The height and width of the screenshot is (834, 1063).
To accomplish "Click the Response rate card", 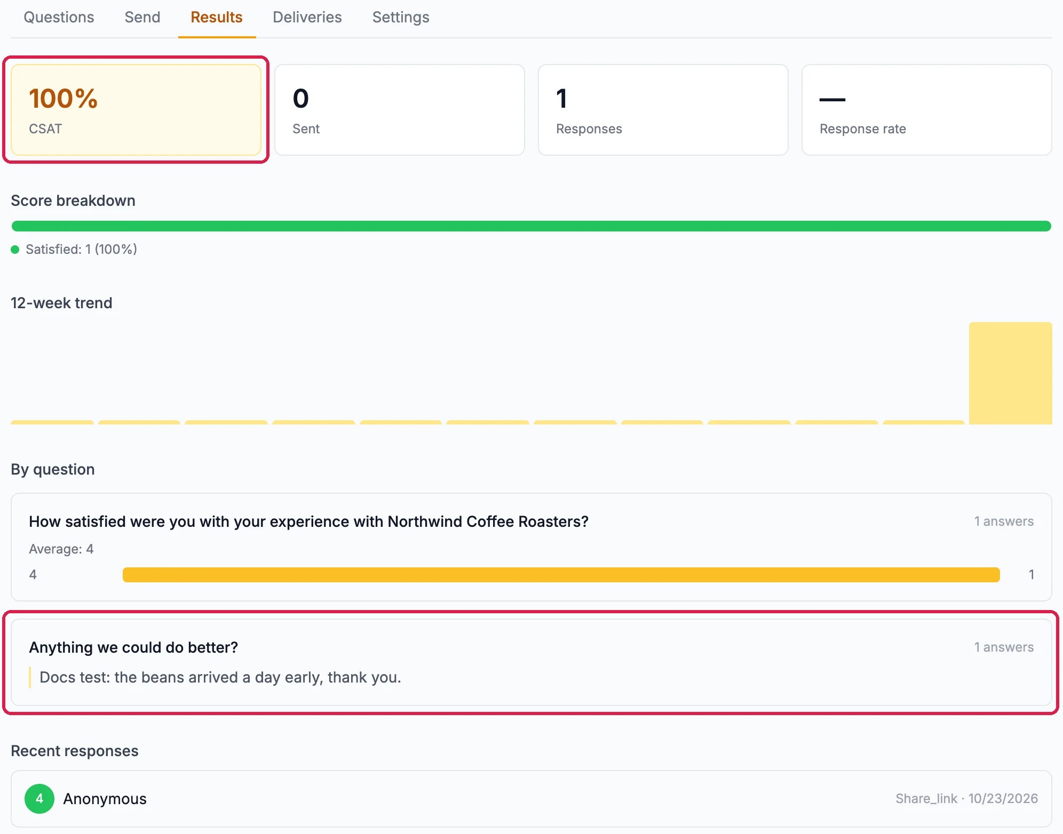I will (x=927, y=110).
